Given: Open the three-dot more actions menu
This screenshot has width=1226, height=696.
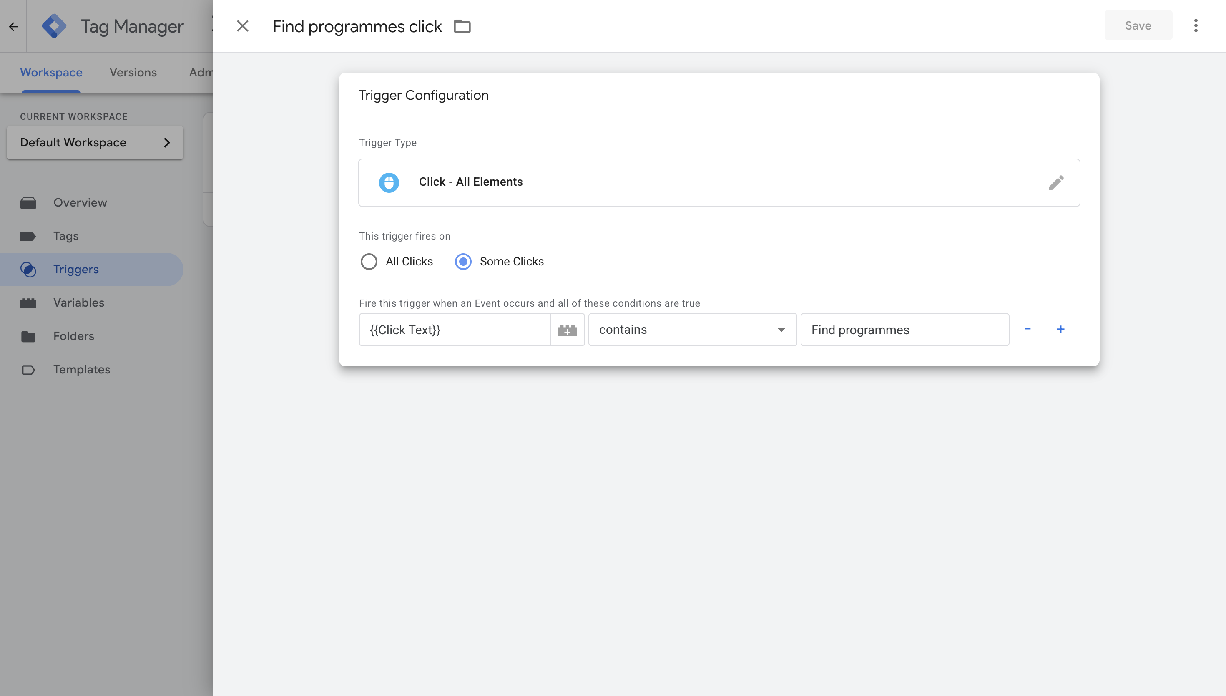Looking at the screenshot, I should 1196,26.
